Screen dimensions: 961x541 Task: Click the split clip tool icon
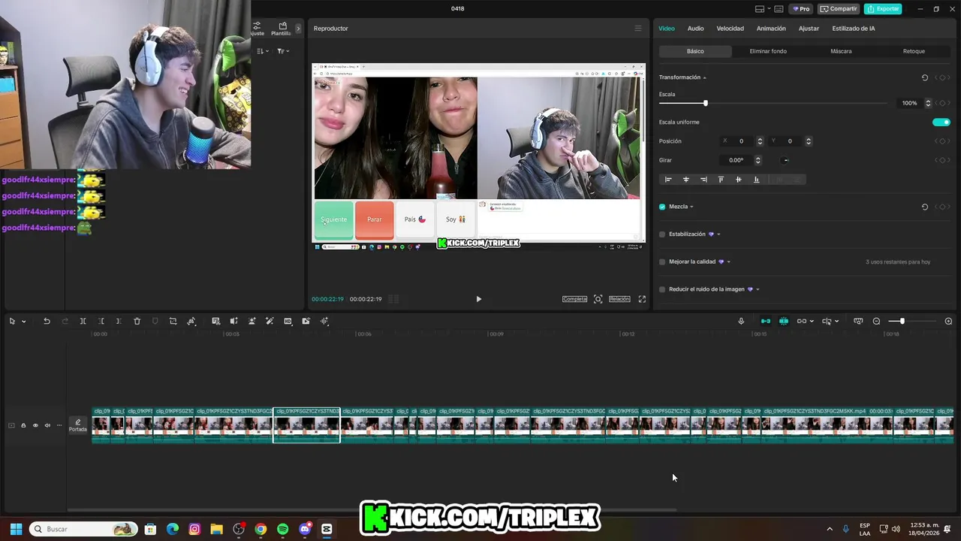click(83, 322)
